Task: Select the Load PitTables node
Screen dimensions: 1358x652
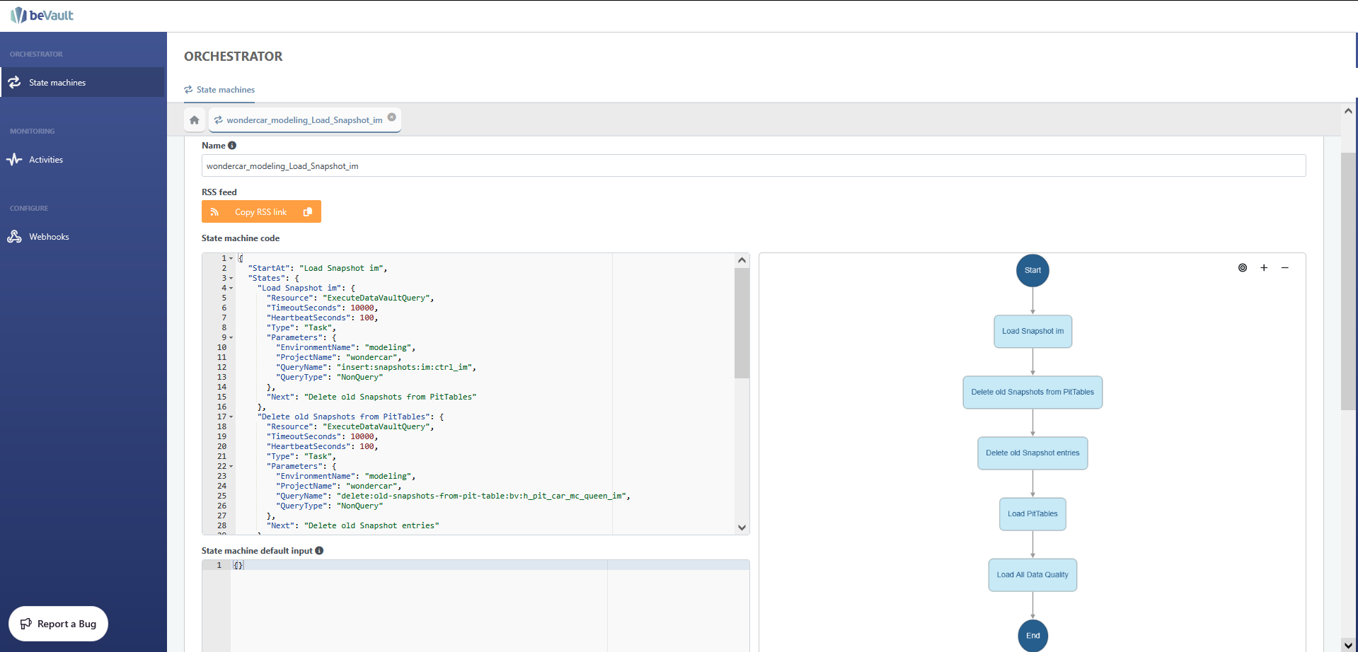Action: [x=1032, y=514]
